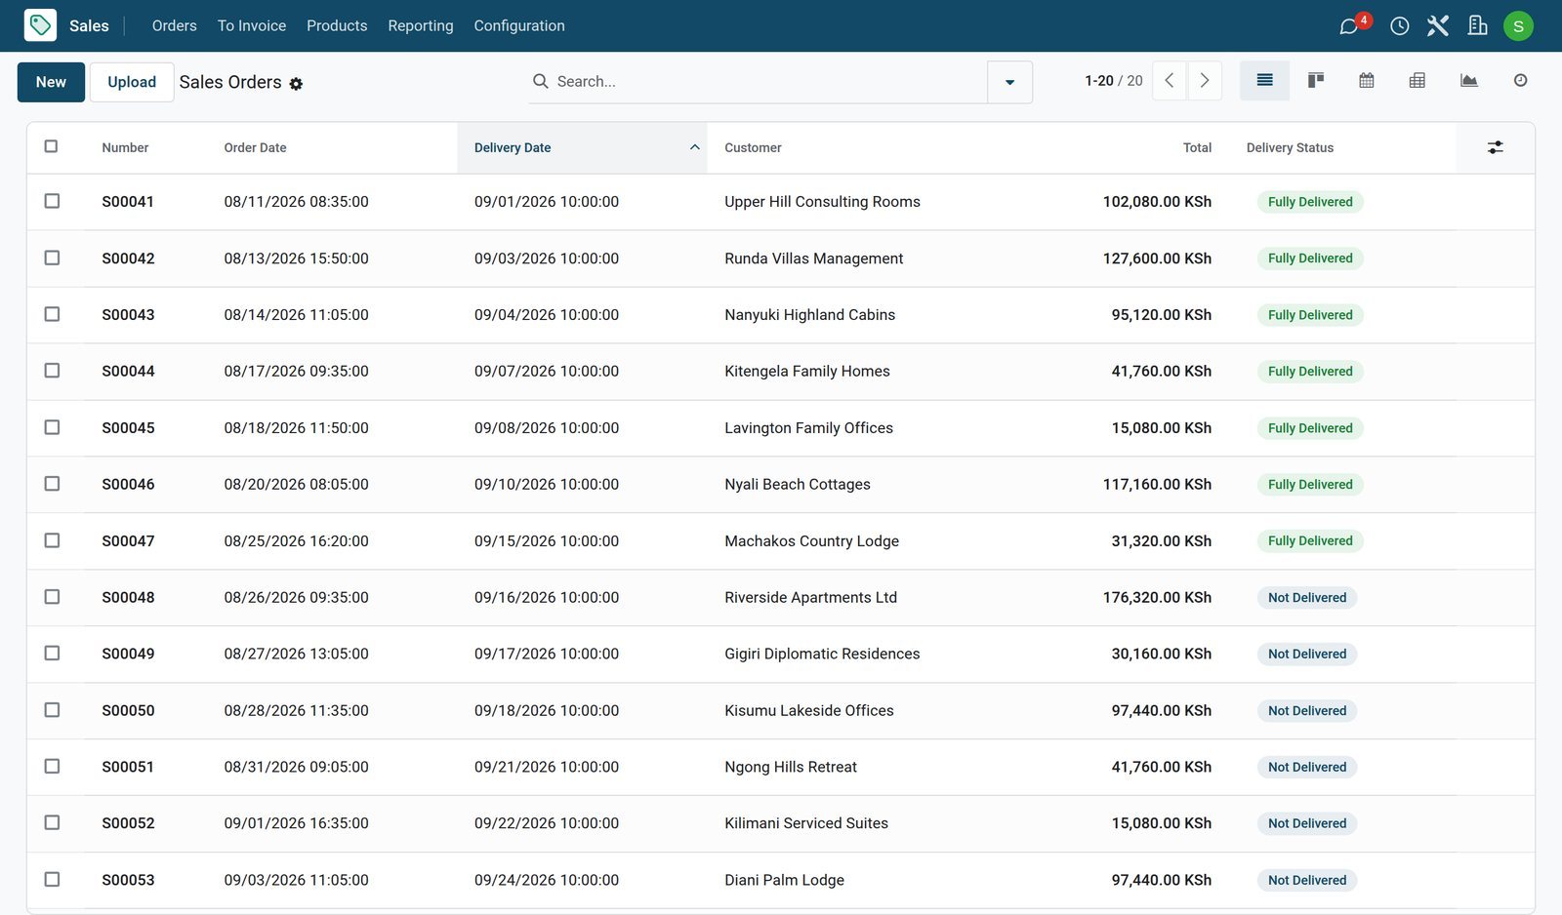This screenshot has height=915, width=1562.
Task: Switch to activity view
Action: point(1520,81)
